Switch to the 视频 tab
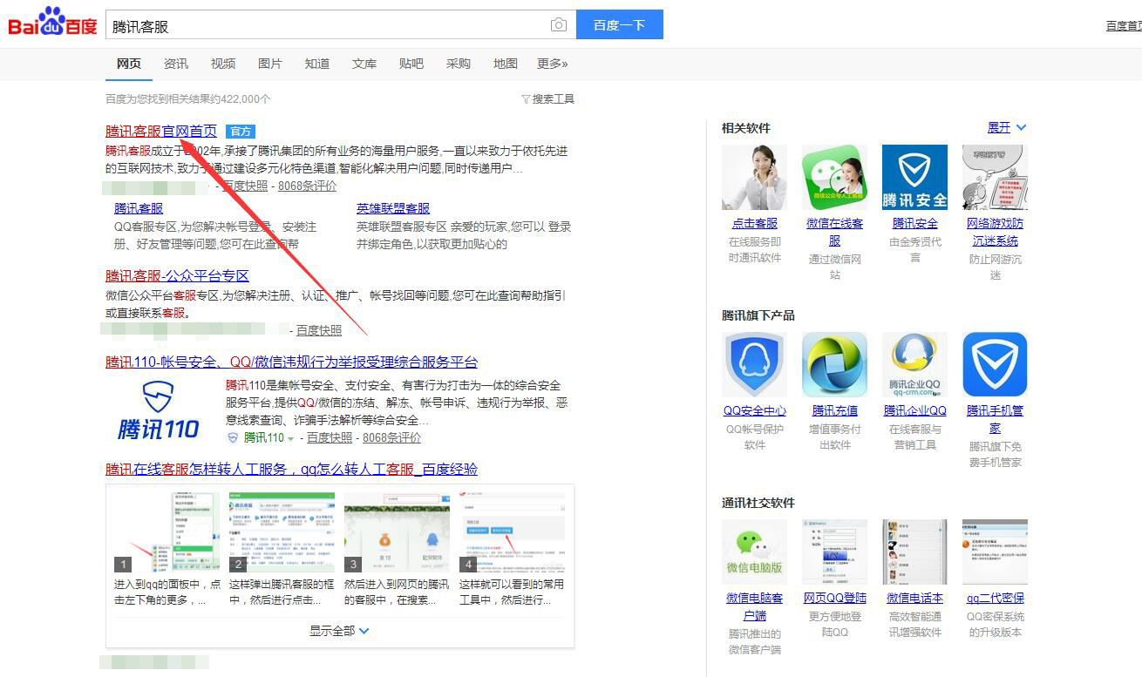 (x=223, y=64)
